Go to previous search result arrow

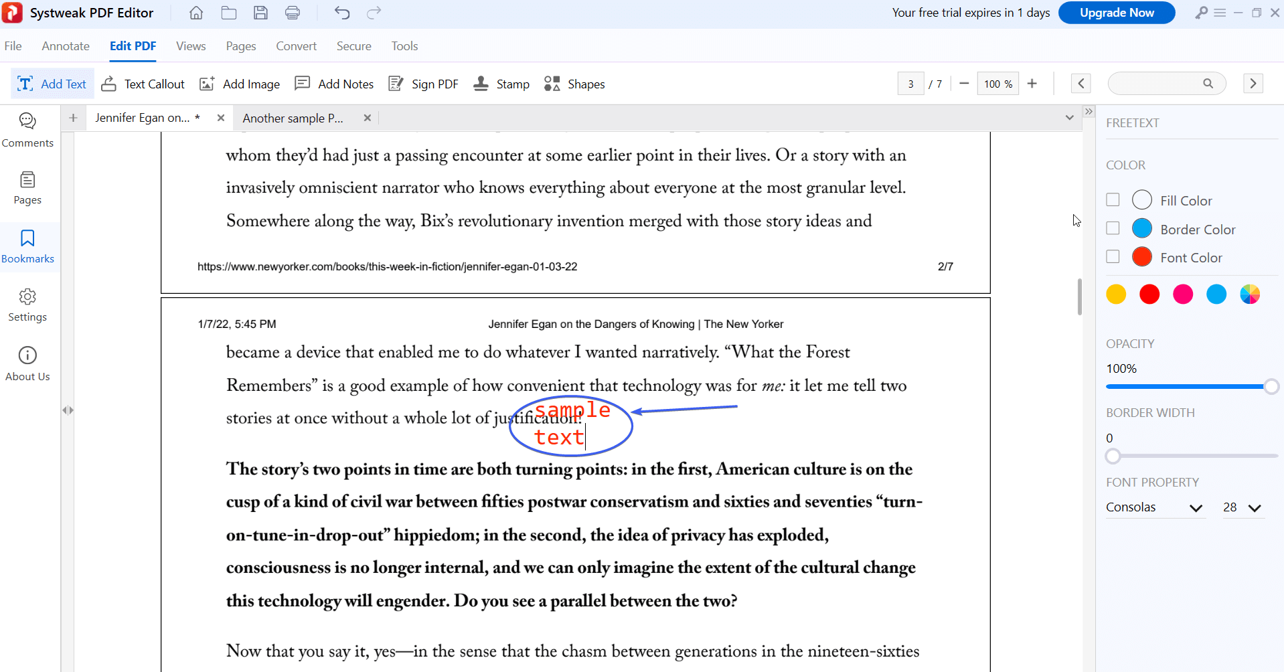tap(1081, 84)
